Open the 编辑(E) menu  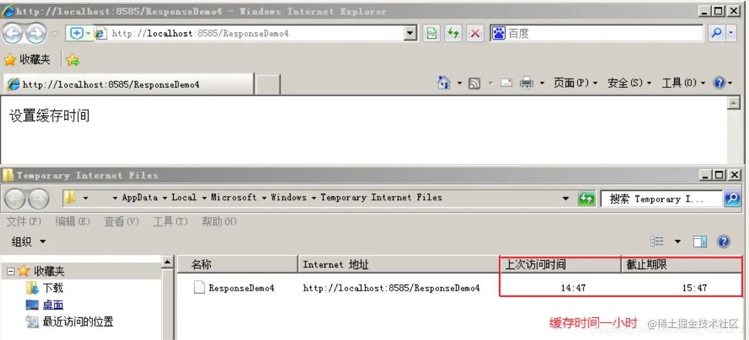[x=73, y=222]
